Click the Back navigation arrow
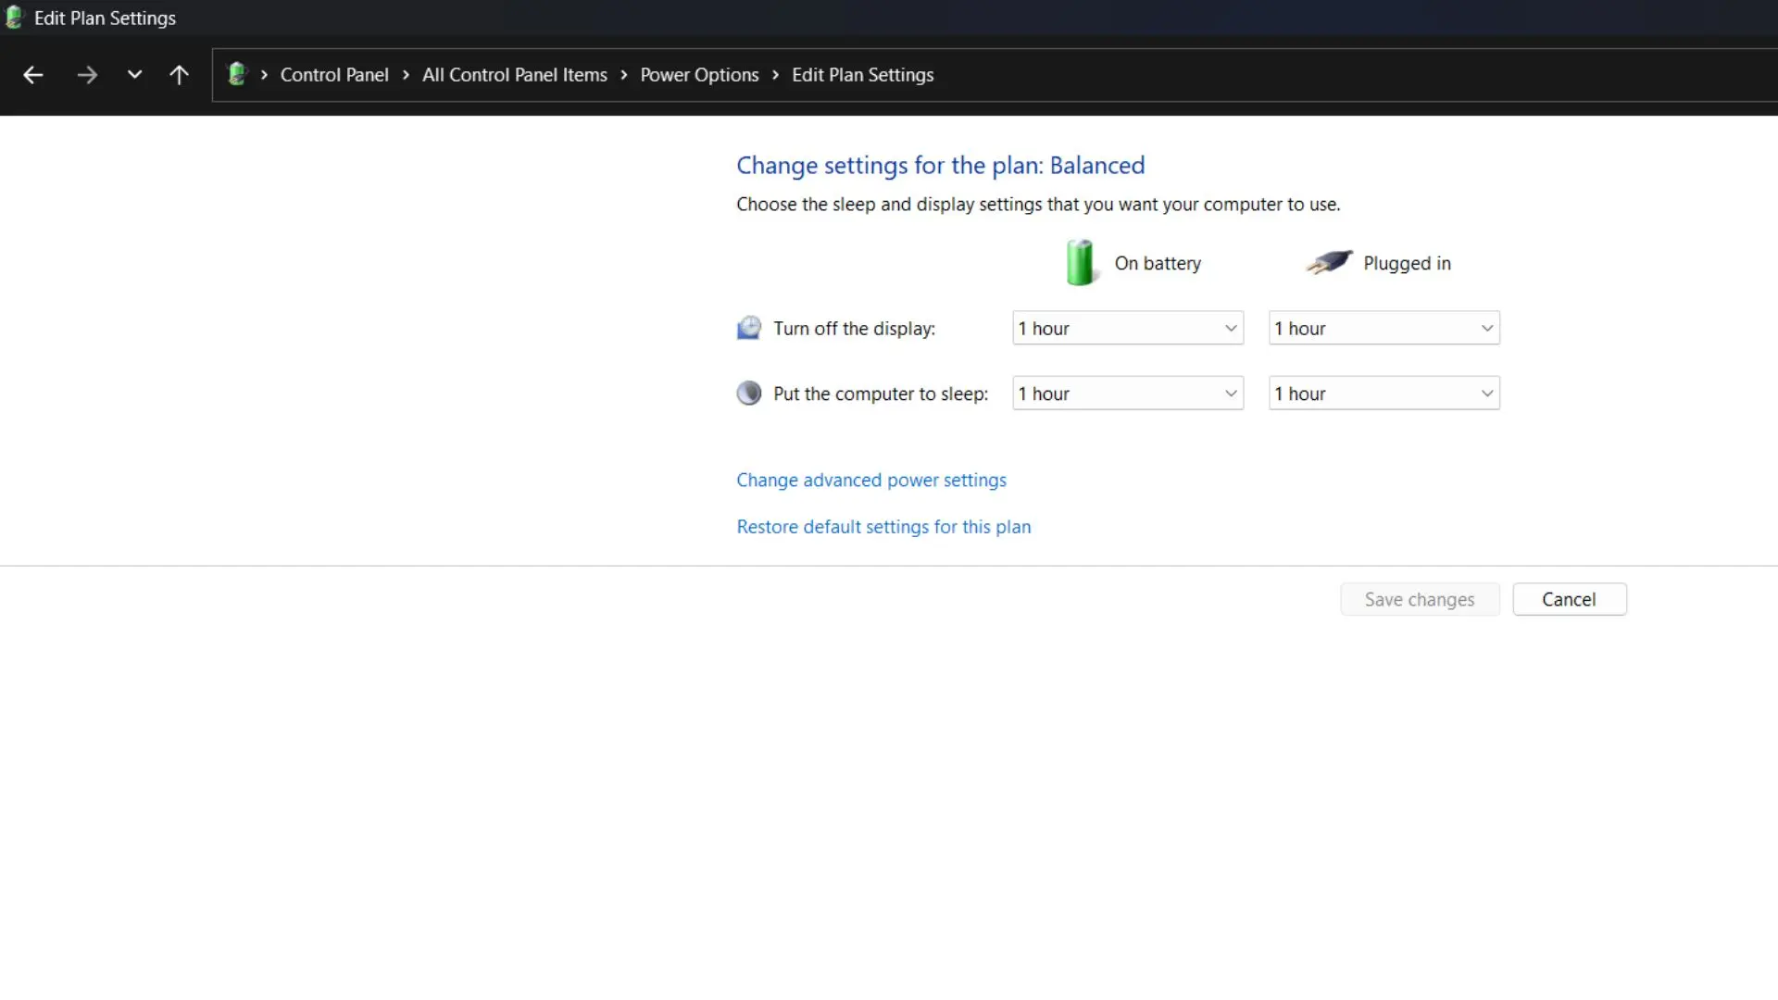Viewport: 1778px width, 1000px height. 33,75
